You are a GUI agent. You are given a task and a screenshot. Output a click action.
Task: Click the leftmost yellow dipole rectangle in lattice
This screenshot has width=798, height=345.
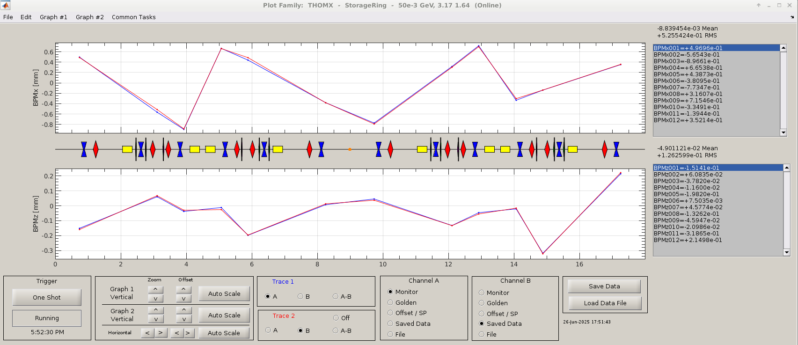pos(127,149)
